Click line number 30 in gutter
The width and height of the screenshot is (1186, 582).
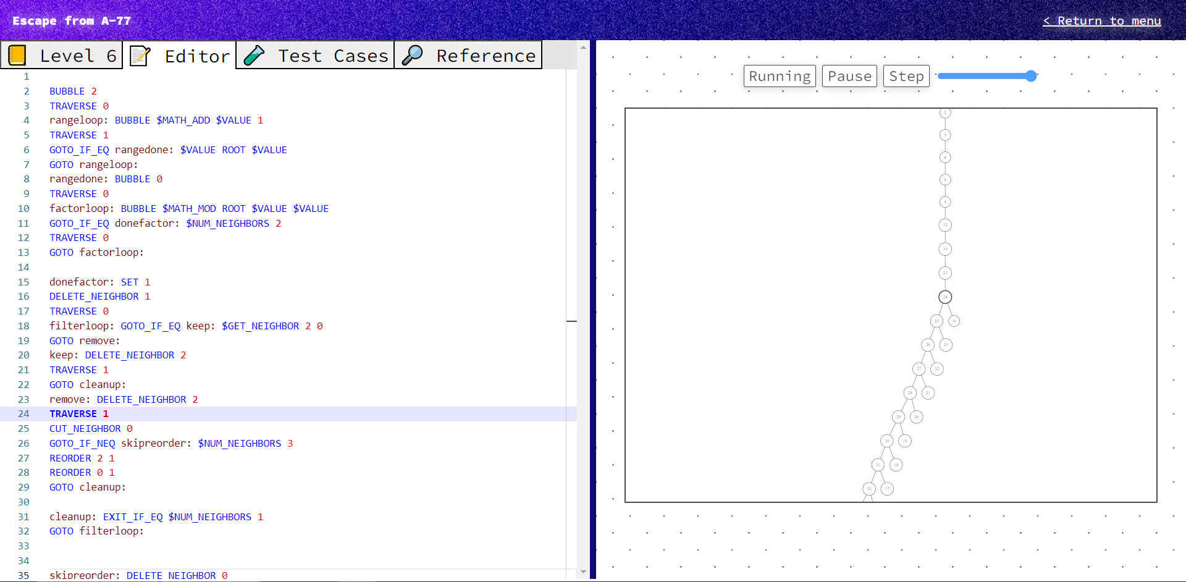23,502
